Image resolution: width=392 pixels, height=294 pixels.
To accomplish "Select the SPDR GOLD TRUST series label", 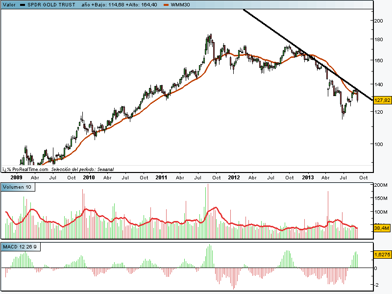I will [51, 4].
